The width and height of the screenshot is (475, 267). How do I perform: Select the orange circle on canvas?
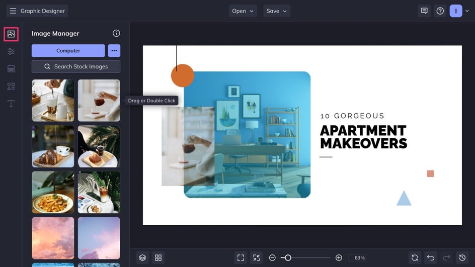point(182,76)
